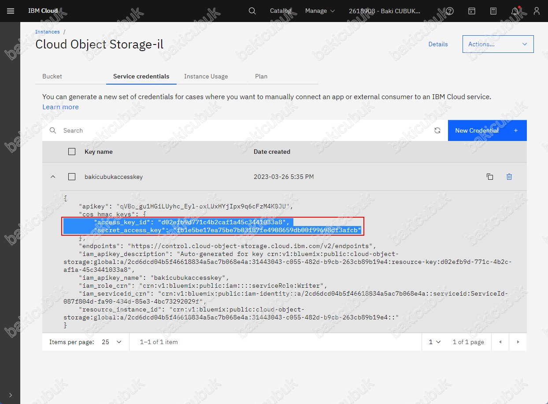
Task: Click the access_key_id line
Action: (192, 222)
